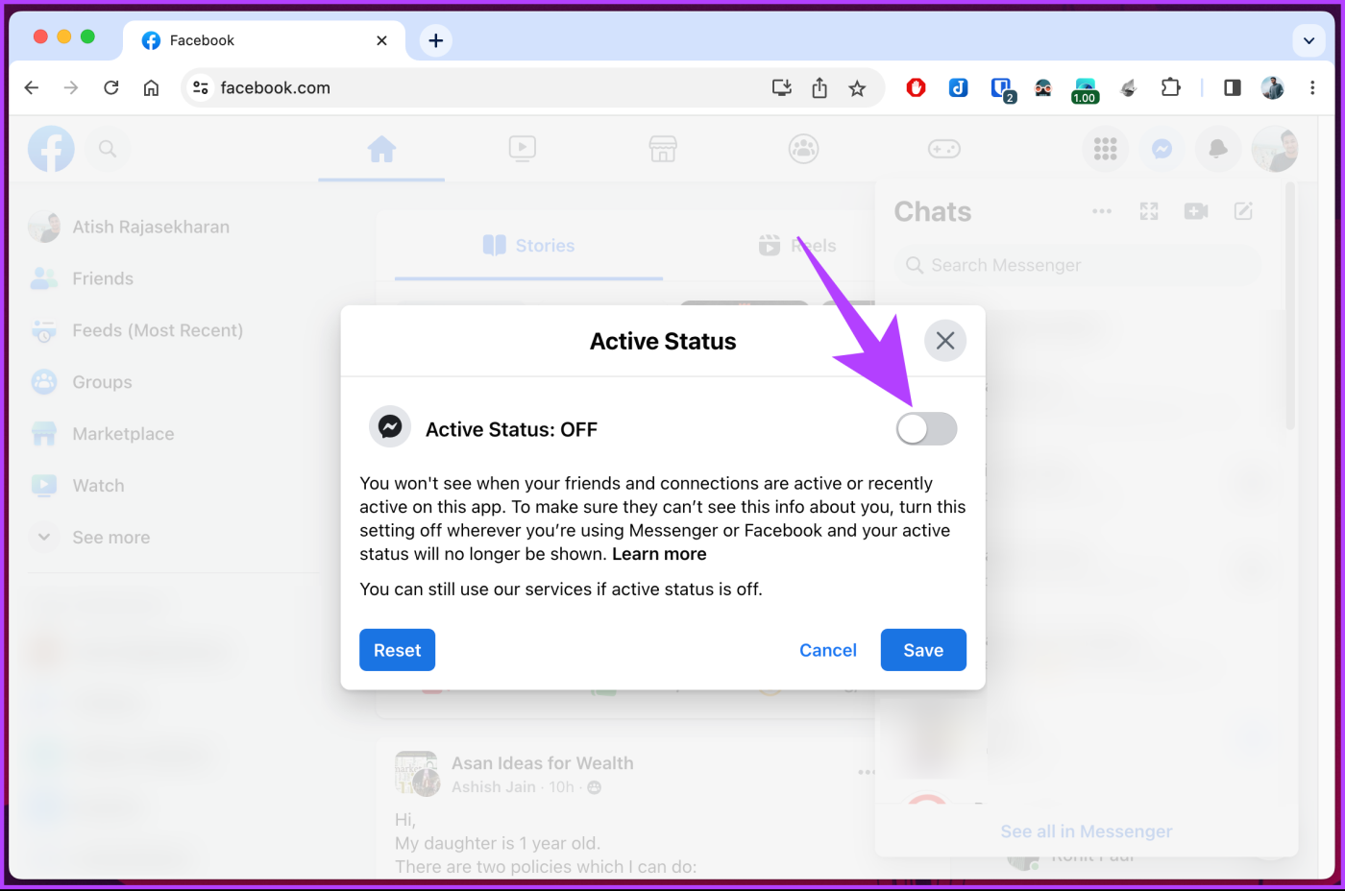Expand the tab search dropdown
Image resolution: width=1345 pixels, height=891 pixels.
tap(1308, 40)
